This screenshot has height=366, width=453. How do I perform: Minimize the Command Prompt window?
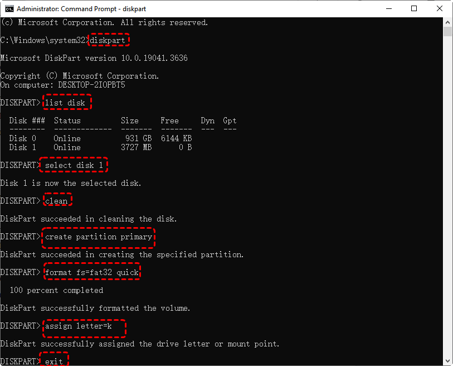388,9
